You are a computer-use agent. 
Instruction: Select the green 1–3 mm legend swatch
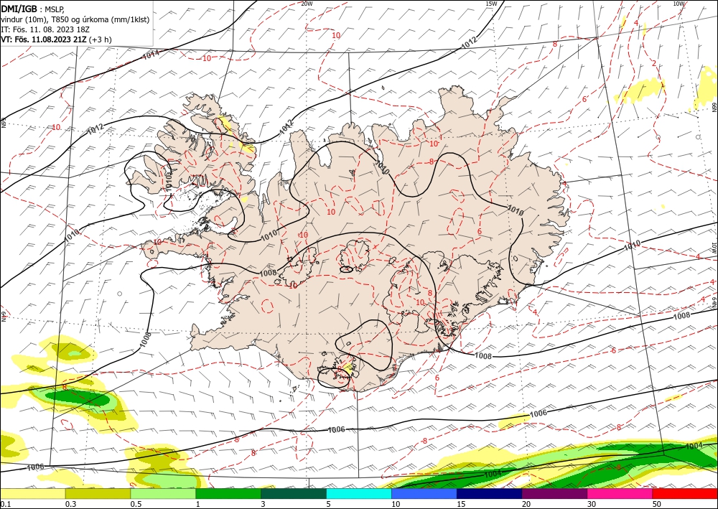point(228,494)
